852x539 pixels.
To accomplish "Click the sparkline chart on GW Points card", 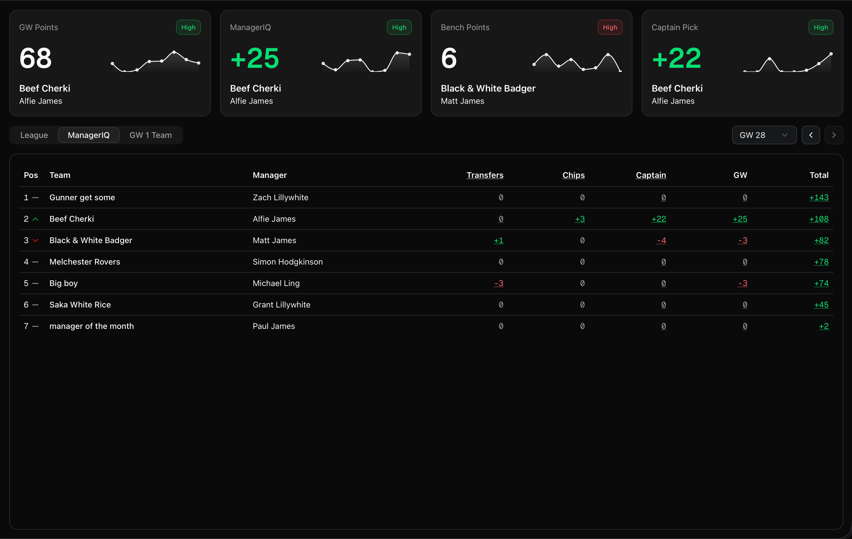I will [x=156, y=62].
